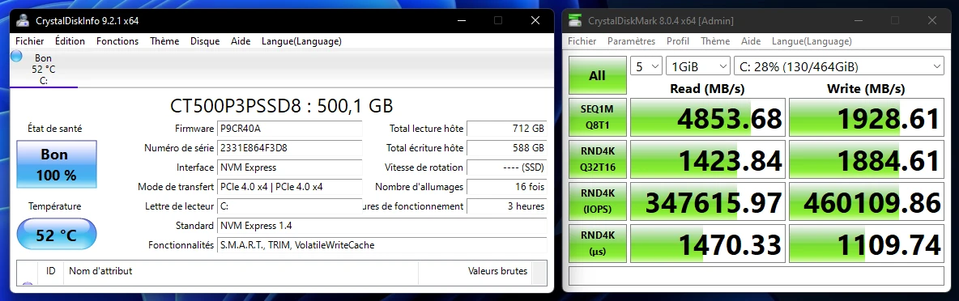Run all benchmarks with the All button

pos(597,76)
